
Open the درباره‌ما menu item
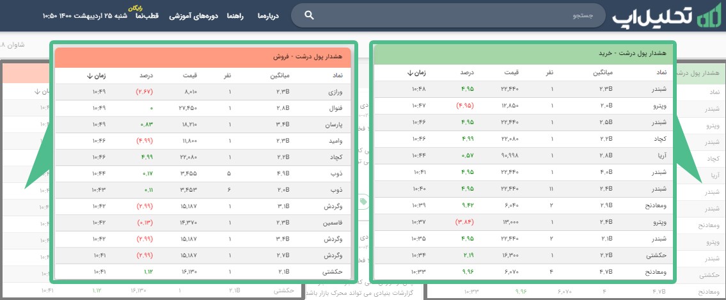click(x=269, y=16)
